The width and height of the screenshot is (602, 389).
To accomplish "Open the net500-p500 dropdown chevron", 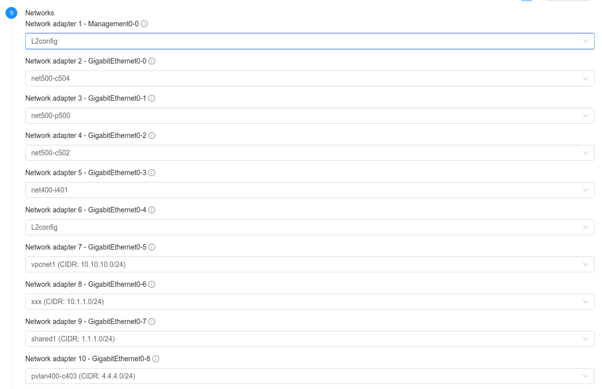I will tap(585, 115).
